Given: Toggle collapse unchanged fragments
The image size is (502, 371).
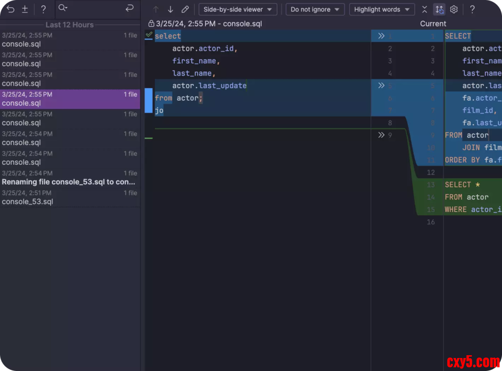Looking at the screenshot, I should [424, 9].
